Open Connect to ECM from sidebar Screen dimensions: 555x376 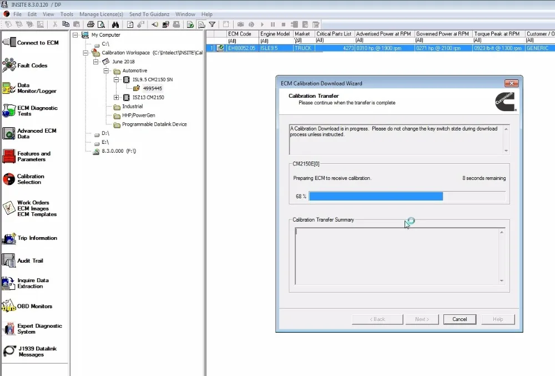point(31,42)
